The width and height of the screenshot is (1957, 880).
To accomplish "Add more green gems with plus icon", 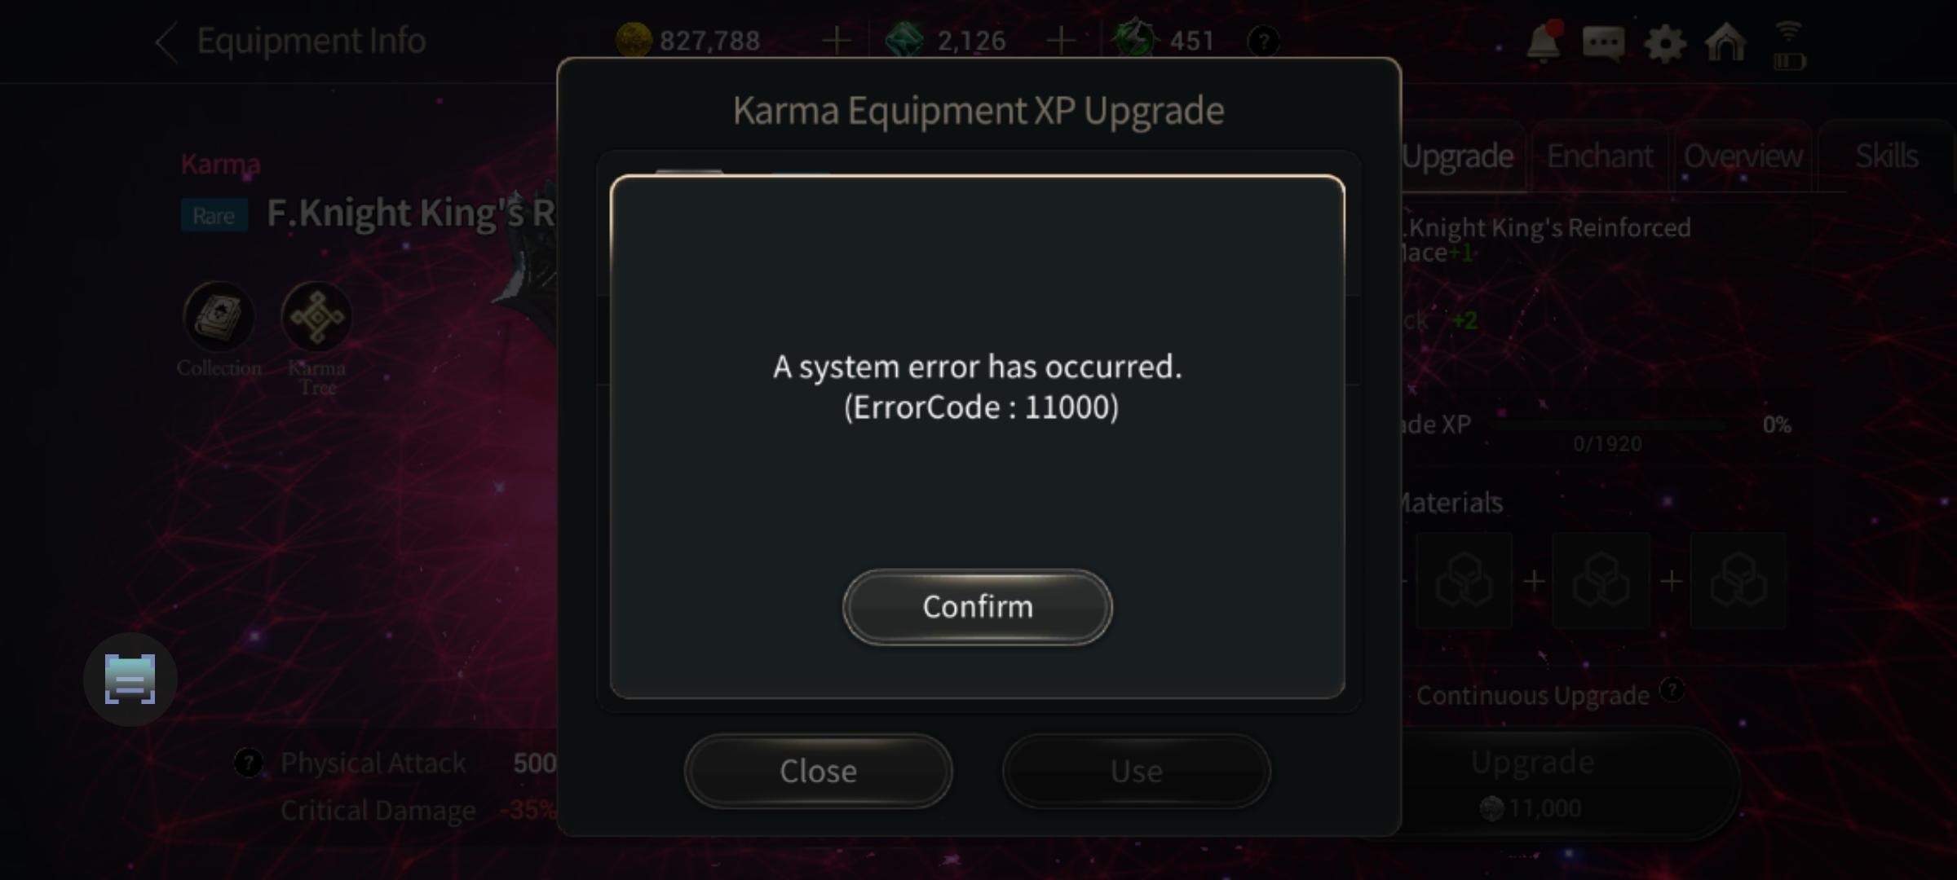I will point(1061,40).
